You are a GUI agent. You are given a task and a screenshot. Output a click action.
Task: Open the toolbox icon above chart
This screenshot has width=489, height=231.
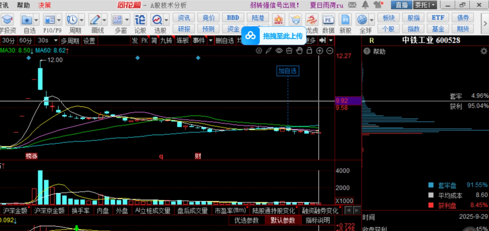point(289,51)
